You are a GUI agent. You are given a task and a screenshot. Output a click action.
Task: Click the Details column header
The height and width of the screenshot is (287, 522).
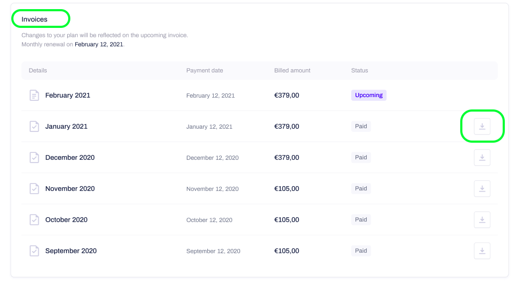point(38,70)
